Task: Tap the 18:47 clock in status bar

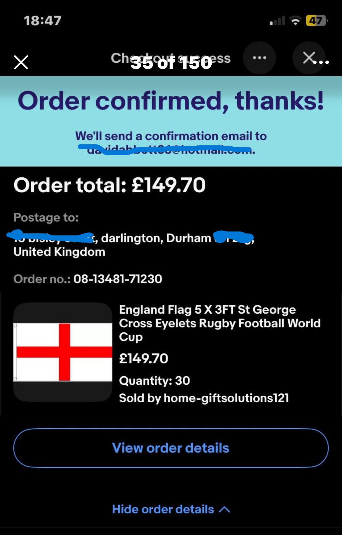Action: (43, 20)
